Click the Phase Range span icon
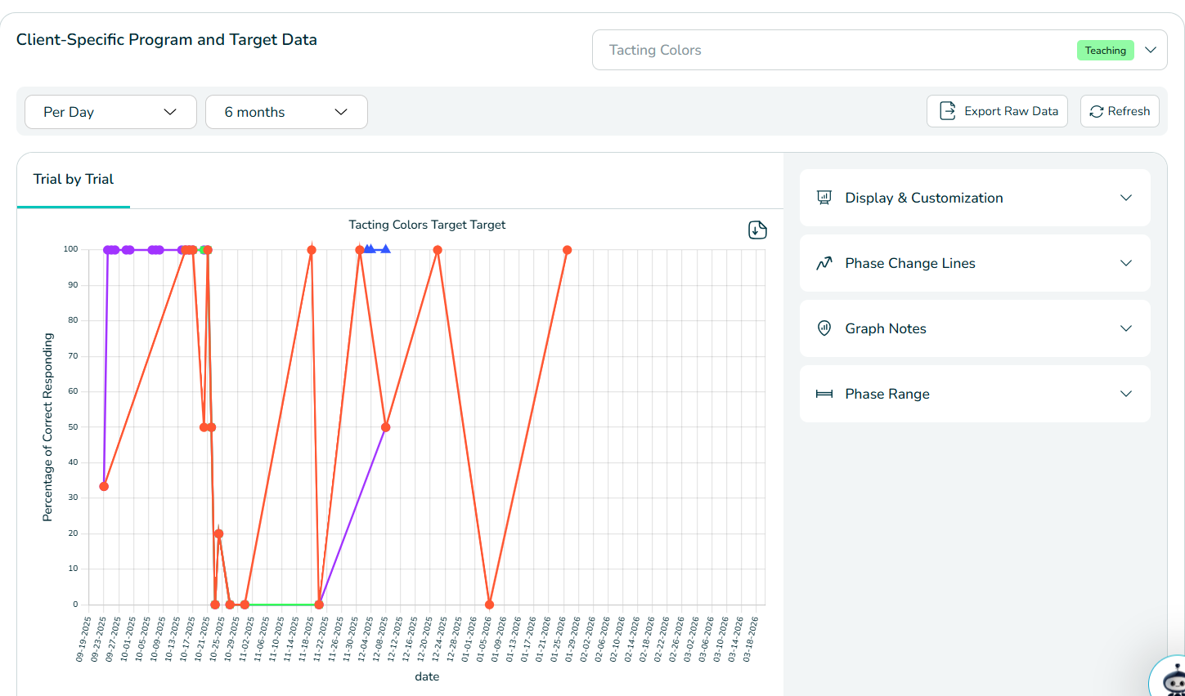The image size is (1185, 696). pyautogui.click(x=824, y=394)
